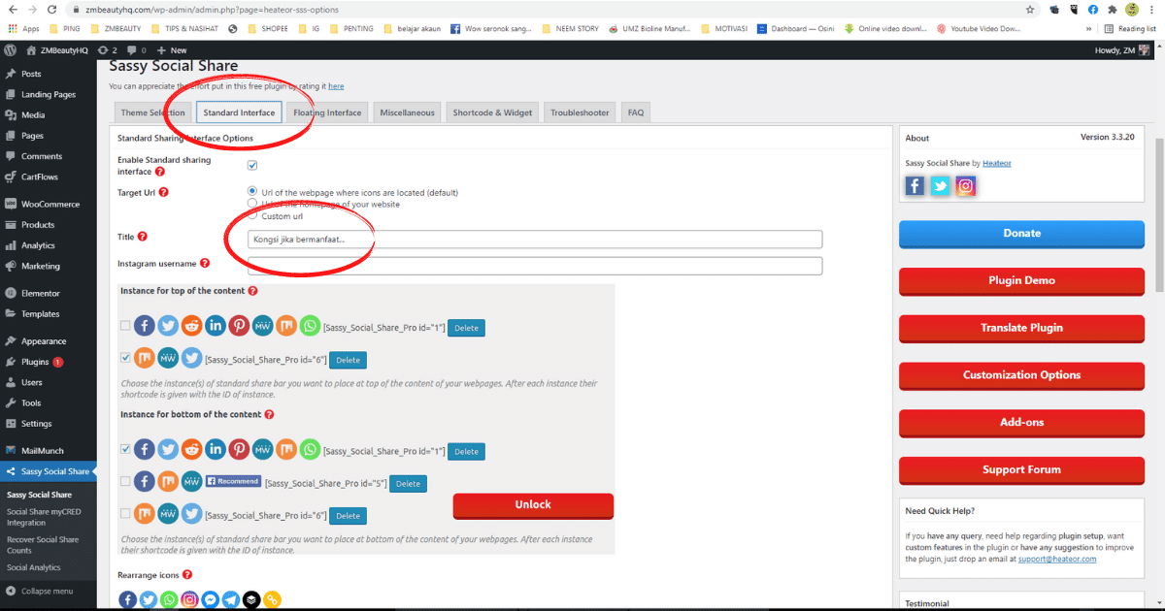Click the + New item in admin bar

(172, 49)
